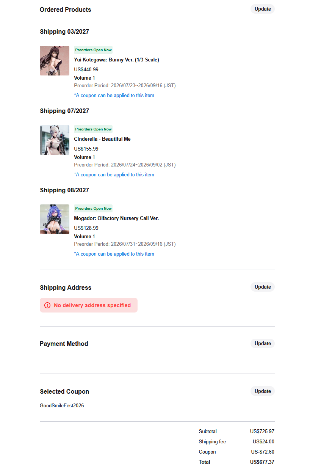Viewport: 310px width, 468px height.
Task: Open the Mogador: Olfactory Nursery Call Ver. title
Action: coord(116,218)
